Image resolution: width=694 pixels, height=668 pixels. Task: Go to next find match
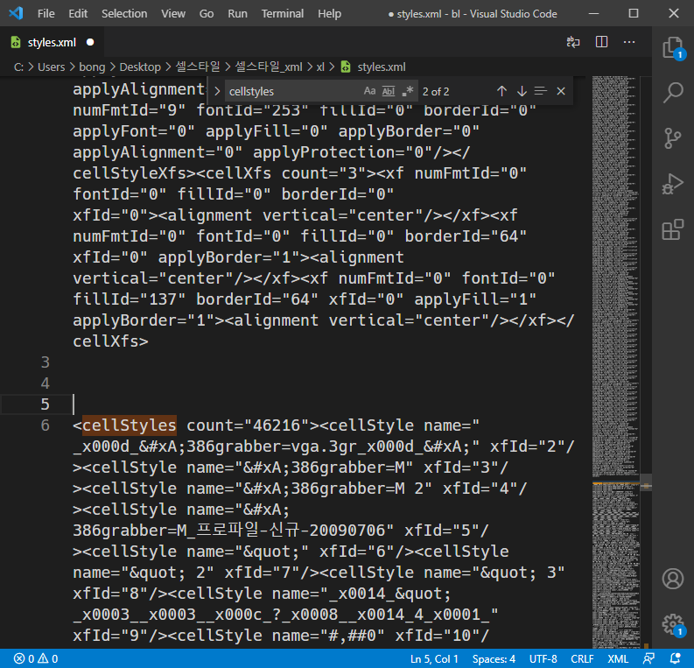tap(522, 91)
